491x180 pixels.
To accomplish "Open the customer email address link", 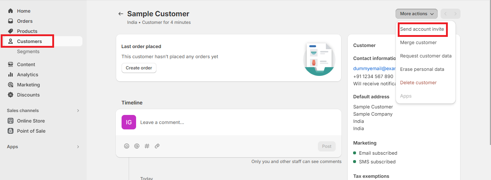I will pos(375,68).
